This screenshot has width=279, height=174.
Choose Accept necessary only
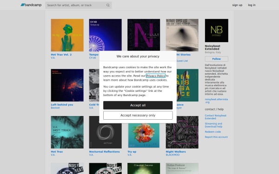138,115
